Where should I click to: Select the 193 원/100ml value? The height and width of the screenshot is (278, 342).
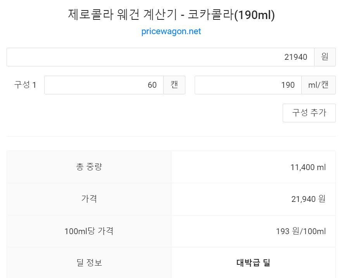(x=301, y=231)
